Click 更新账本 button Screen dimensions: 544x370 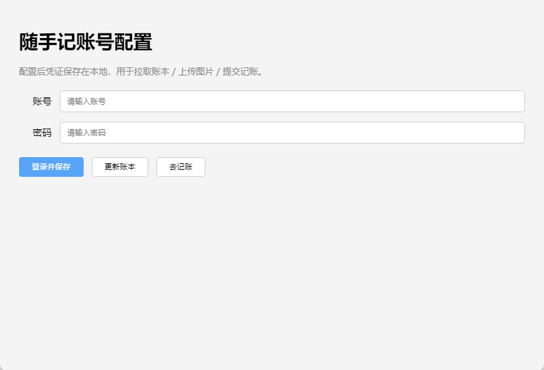coord(120,167)
